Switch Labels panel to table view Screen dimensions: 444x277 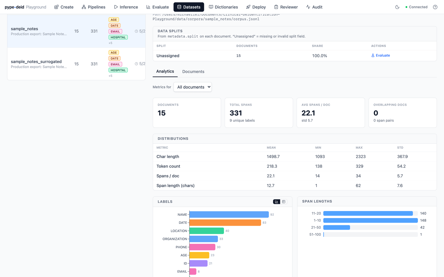[284, 202]
